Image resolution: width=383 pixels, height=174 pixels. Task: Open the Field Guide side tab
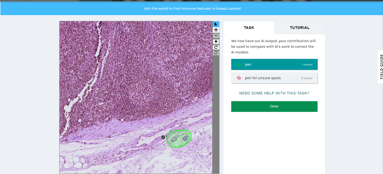tap(381, 66)
